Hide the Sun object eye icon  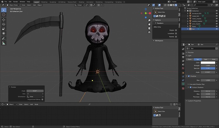[216, 29]
